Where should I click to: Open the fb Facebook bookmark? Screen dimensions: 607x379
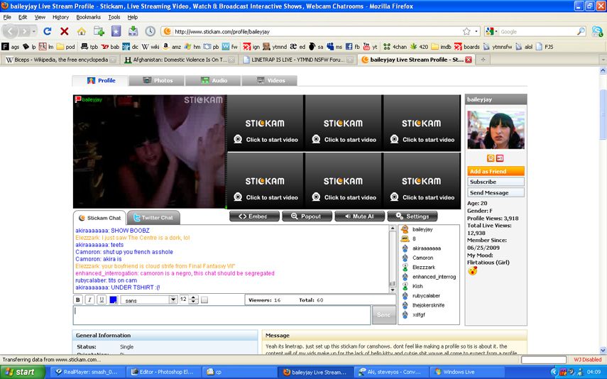point(353,47)
